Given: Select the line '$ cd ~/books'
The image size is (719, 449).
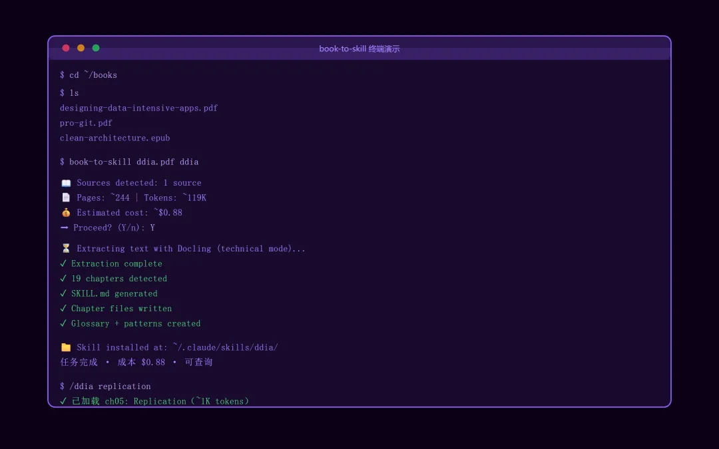Looking at the screenshot, I should [x=89, y=75].
